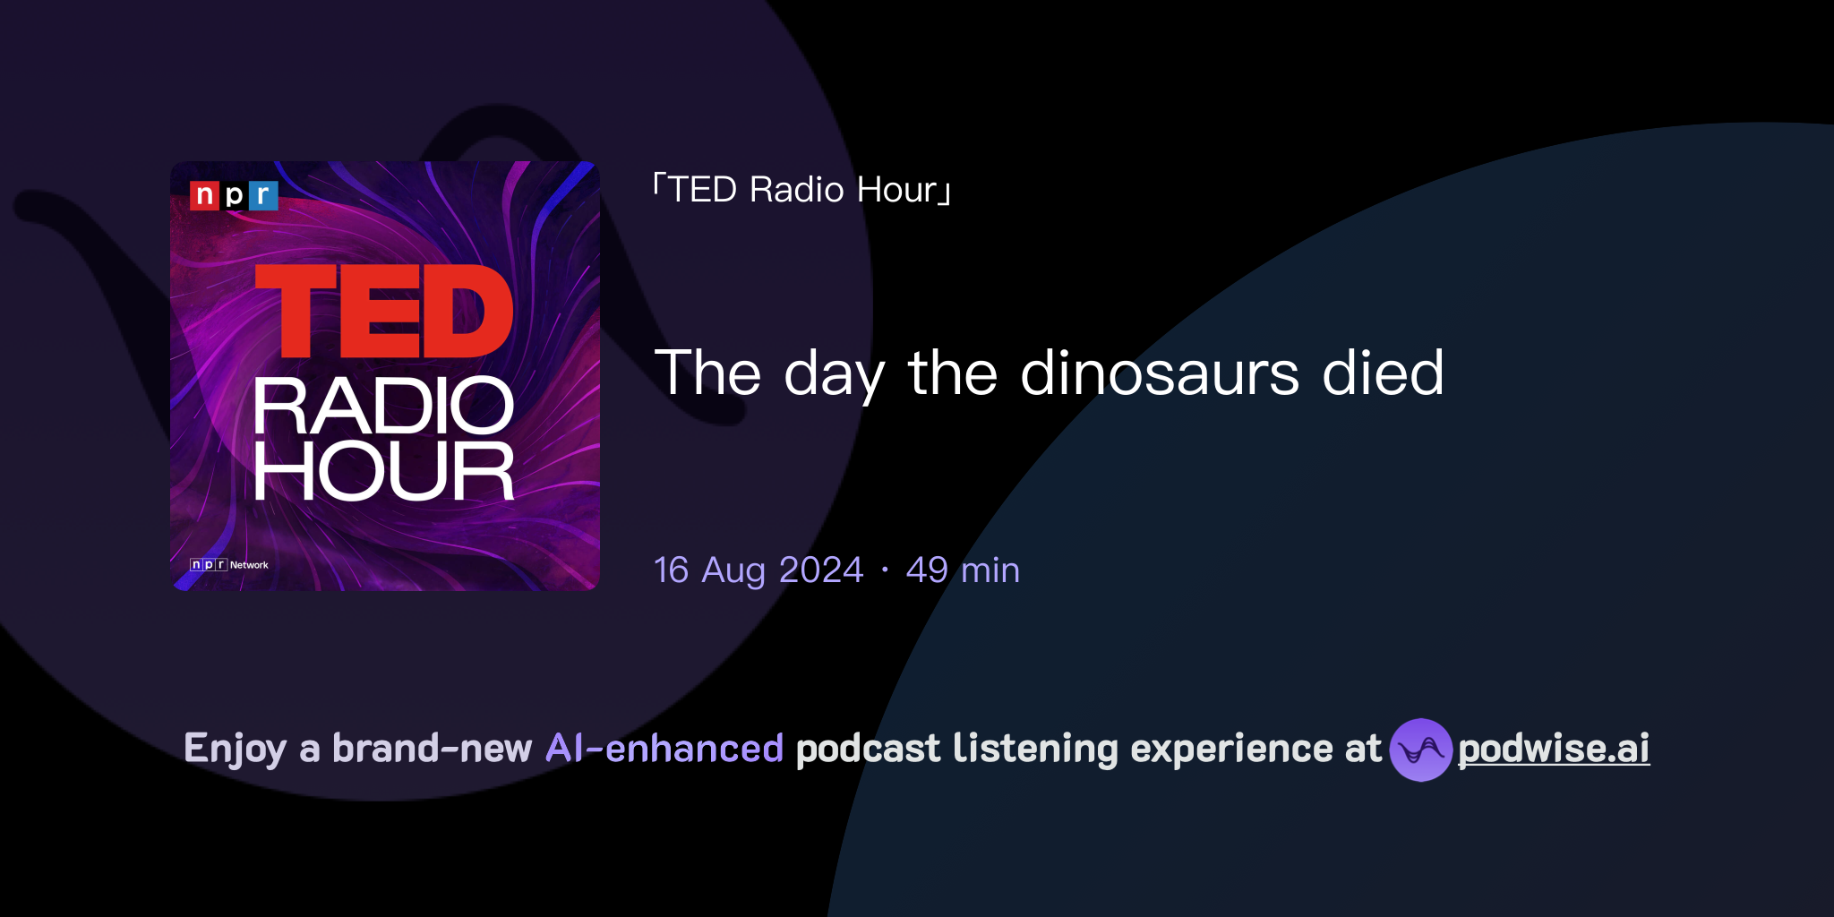Select the TED Radio Hour podcast artwork
The width and height of the screenshot is (1834, 917).
click(385, 374)
